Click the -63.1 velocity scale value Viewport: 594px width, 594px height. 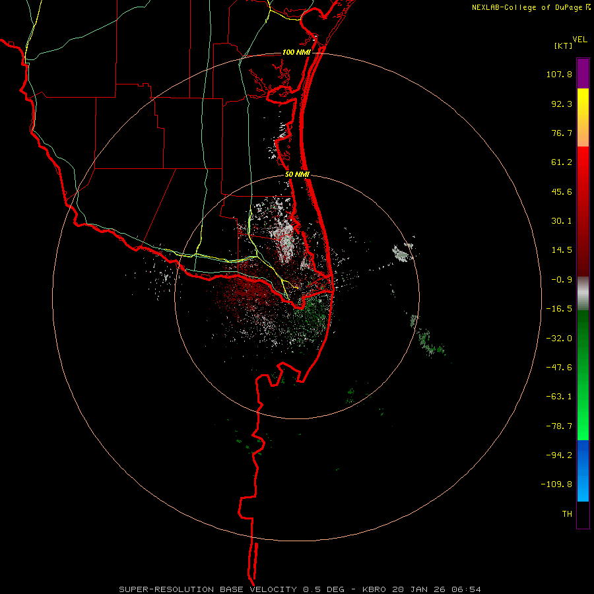pyautogui.click(x=559, y=397)
